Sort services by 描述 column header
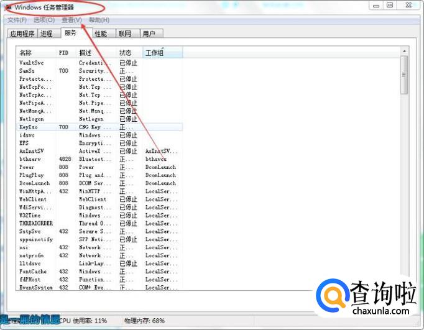The image size is (424, 330). pyautogui.click(x=96, y=53)
